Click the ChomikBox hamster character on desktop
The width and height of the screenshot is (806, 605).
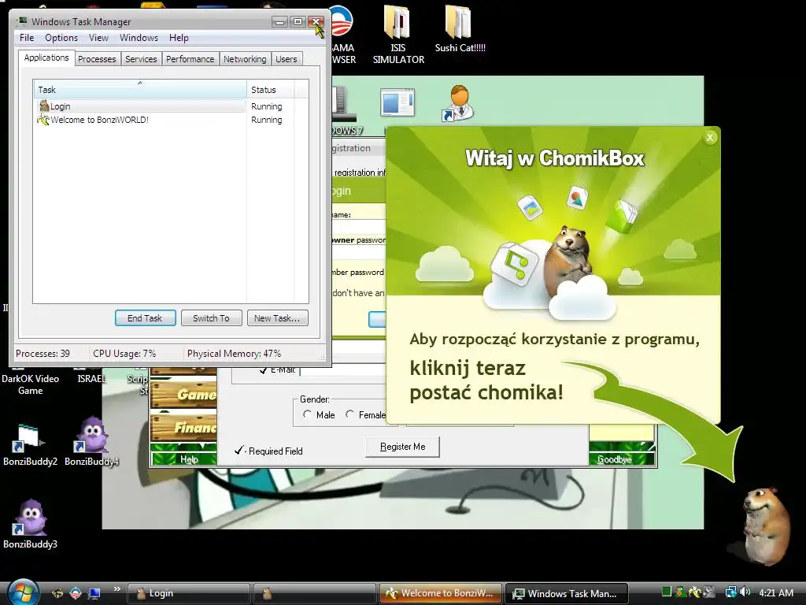click(767, 525)
